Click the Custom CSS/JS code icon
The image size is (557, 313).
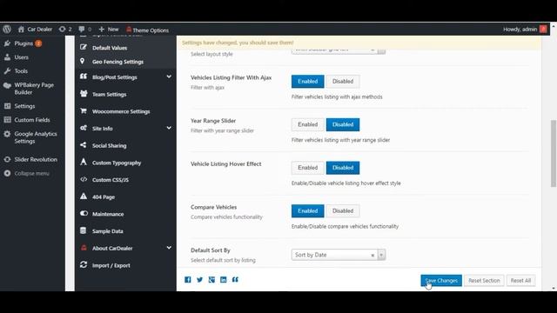pyautogui.click(x=84, y=179)
